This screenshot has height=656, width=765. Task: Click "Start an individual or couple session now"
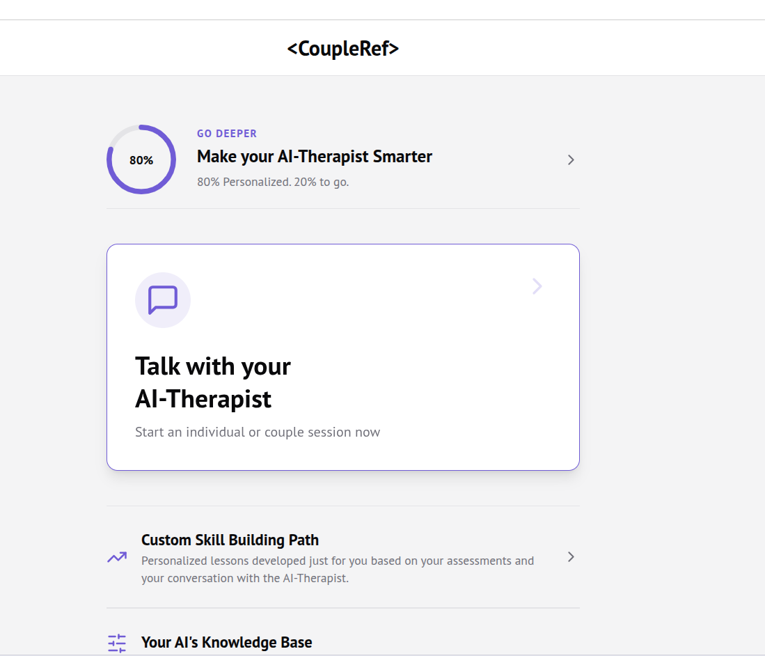tap(258, 432)
